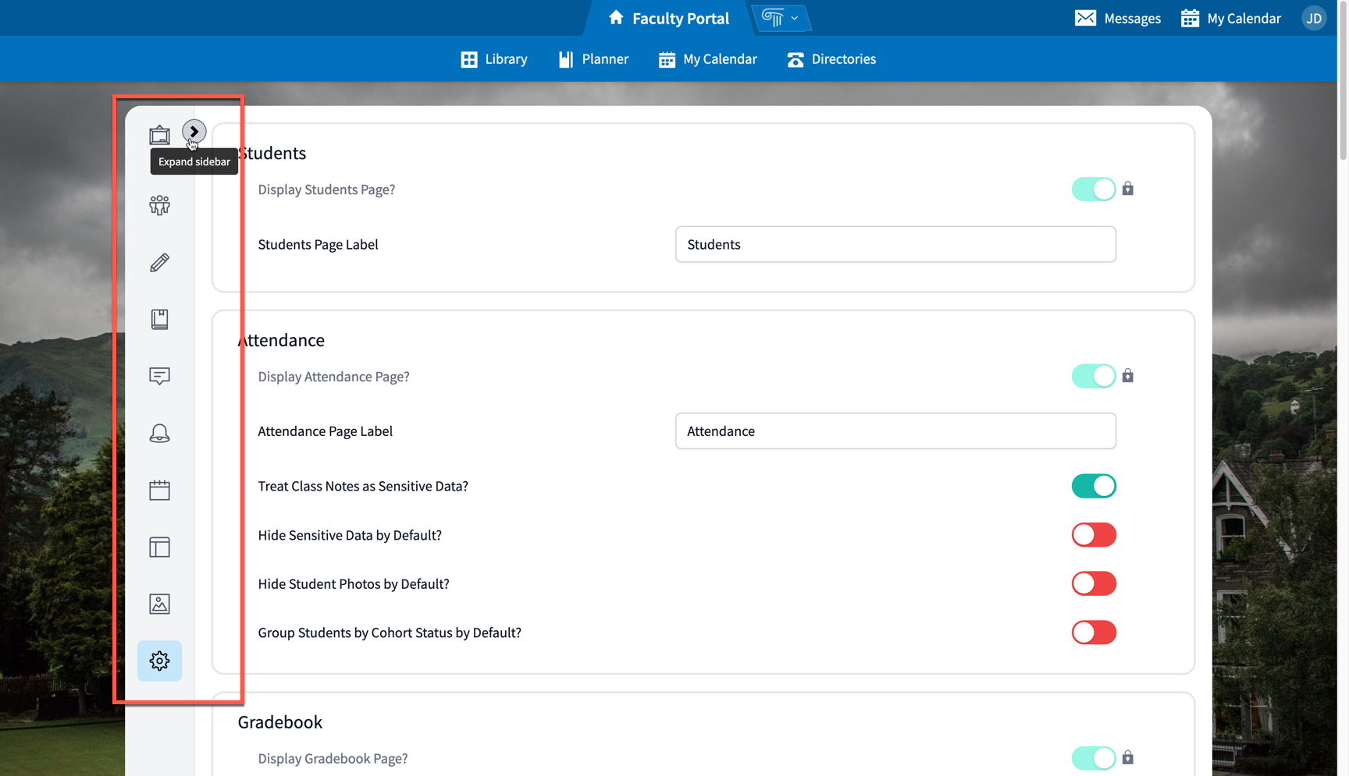
Task: Open My Calendar in the navigation bar
Action: tap(707, 59)
